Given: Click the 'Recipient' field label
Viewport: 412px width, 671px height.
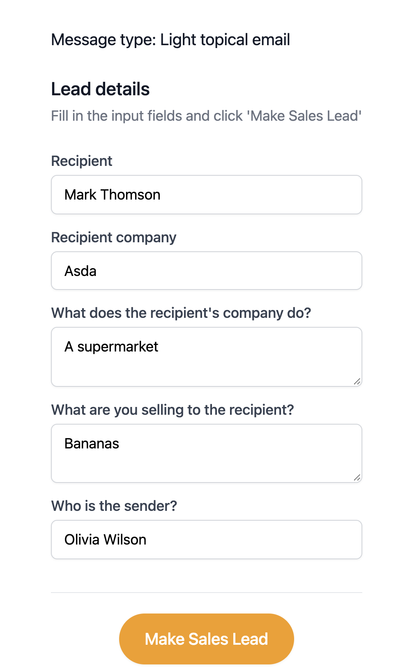Looking at the screenshot, I should click(82, 161).
